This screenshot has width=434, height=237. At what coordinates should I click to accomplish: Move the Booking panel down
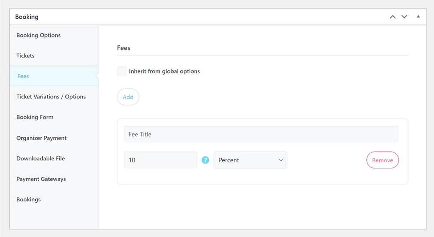tap(404, 17)
